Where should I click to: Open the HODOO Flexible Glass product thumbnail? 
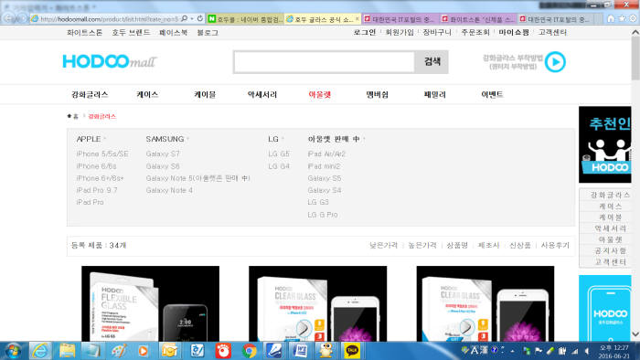click(x=150, y=303)
